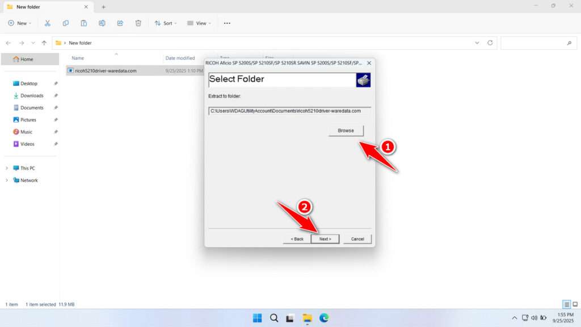
Task: Click the Rename icon in toolbar
Action: point(102,23)
